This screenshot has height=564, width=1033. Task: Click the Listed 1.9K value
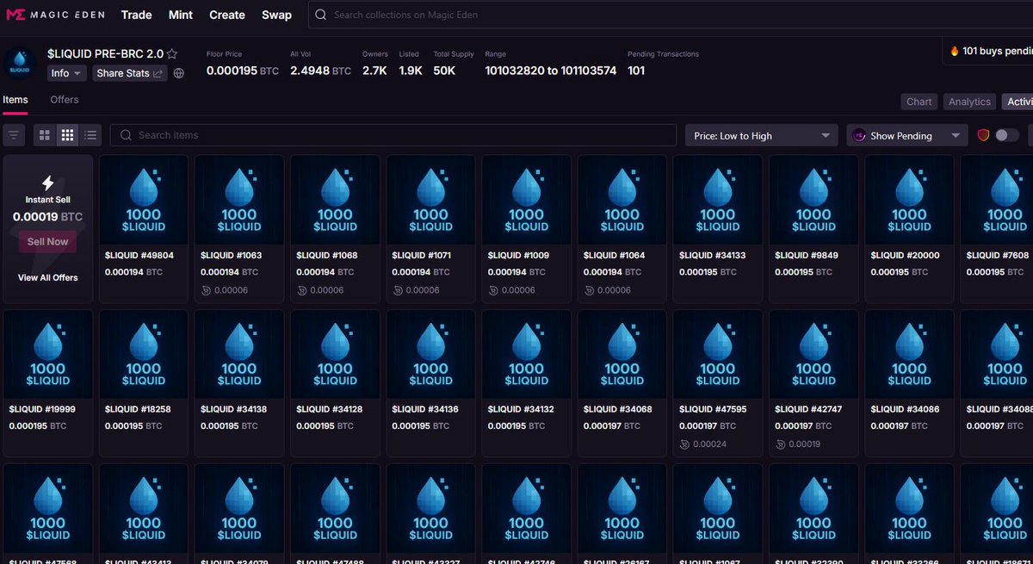click(411, 71)
